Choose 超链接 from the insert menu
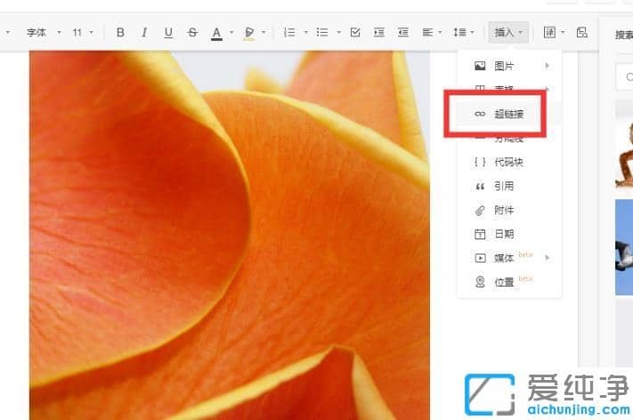The width and height of the screenshot is (633, 420). click(509, 114)
